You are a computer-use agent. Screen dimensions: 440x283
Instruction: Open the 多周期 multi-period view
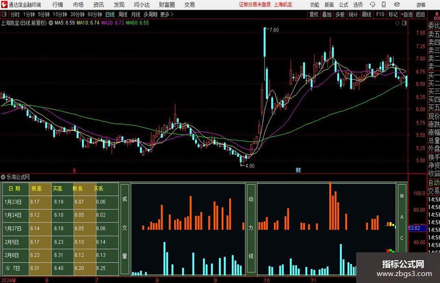(x=150, y=14)
